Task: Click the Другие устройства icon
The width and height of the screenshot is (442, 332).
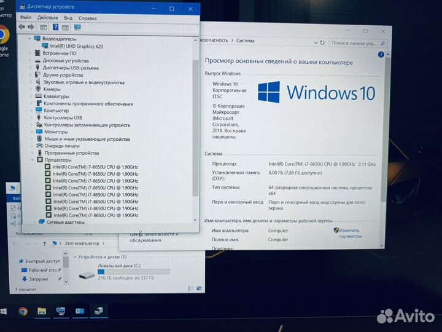Action: 38,74
